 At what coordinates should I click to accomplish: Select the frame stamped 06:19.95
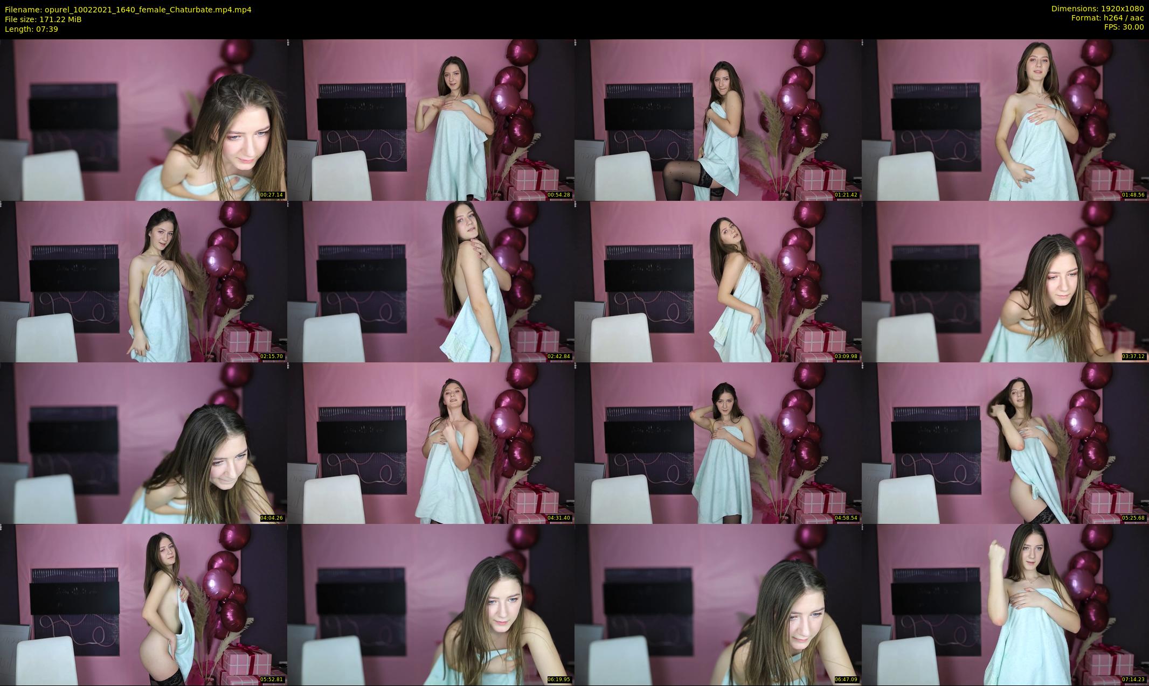tap(431, 605)
